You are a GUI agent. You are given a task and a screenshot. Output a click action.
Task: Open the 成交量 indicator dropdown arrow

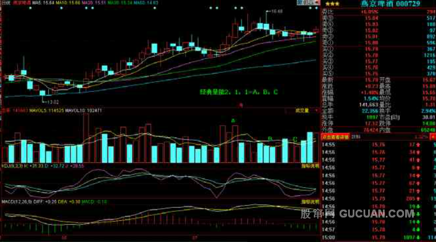point(316,110)
